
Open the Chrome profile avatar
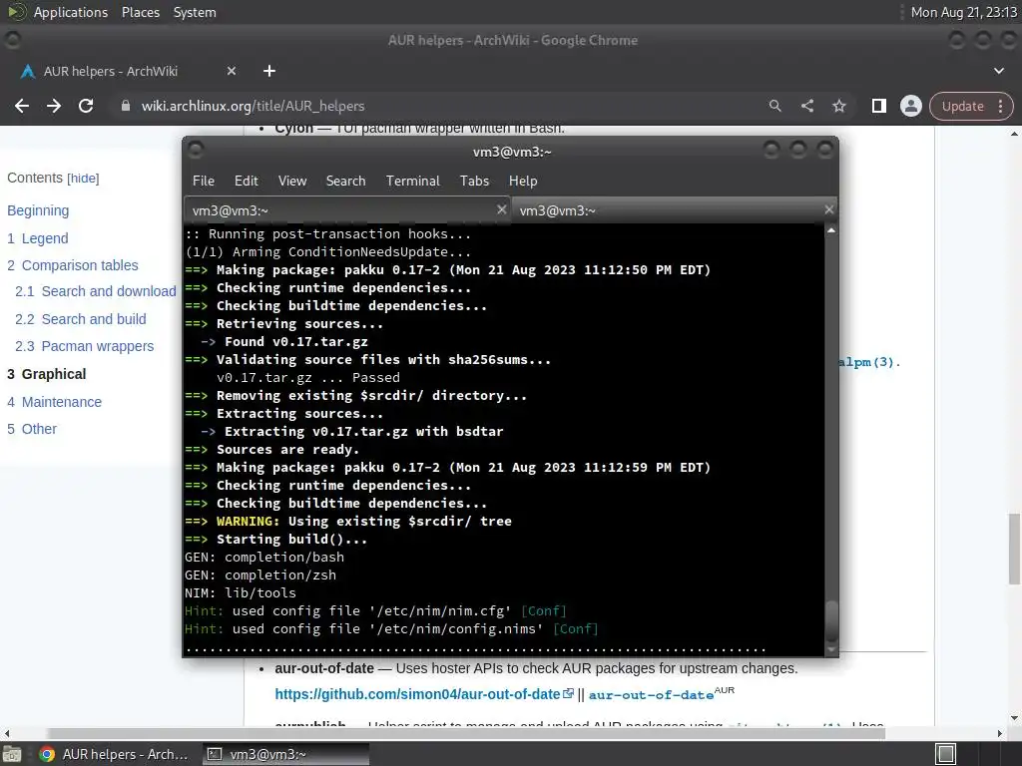pos(910,106)
